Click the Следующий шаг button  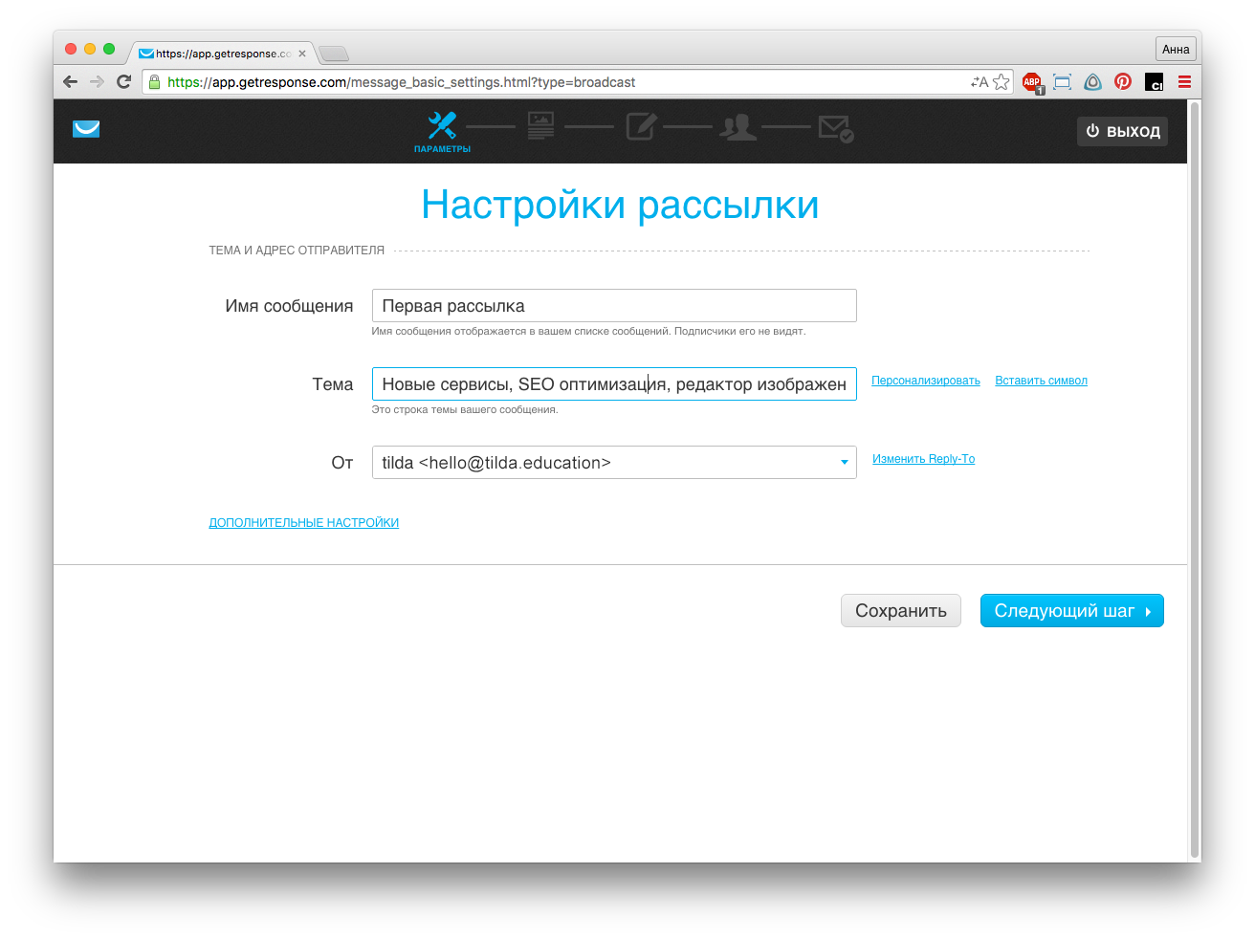click(x=1071, y=611)
